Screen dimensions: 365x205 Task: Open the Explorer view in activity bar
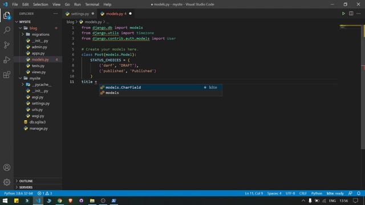click(x=7, y=15)
